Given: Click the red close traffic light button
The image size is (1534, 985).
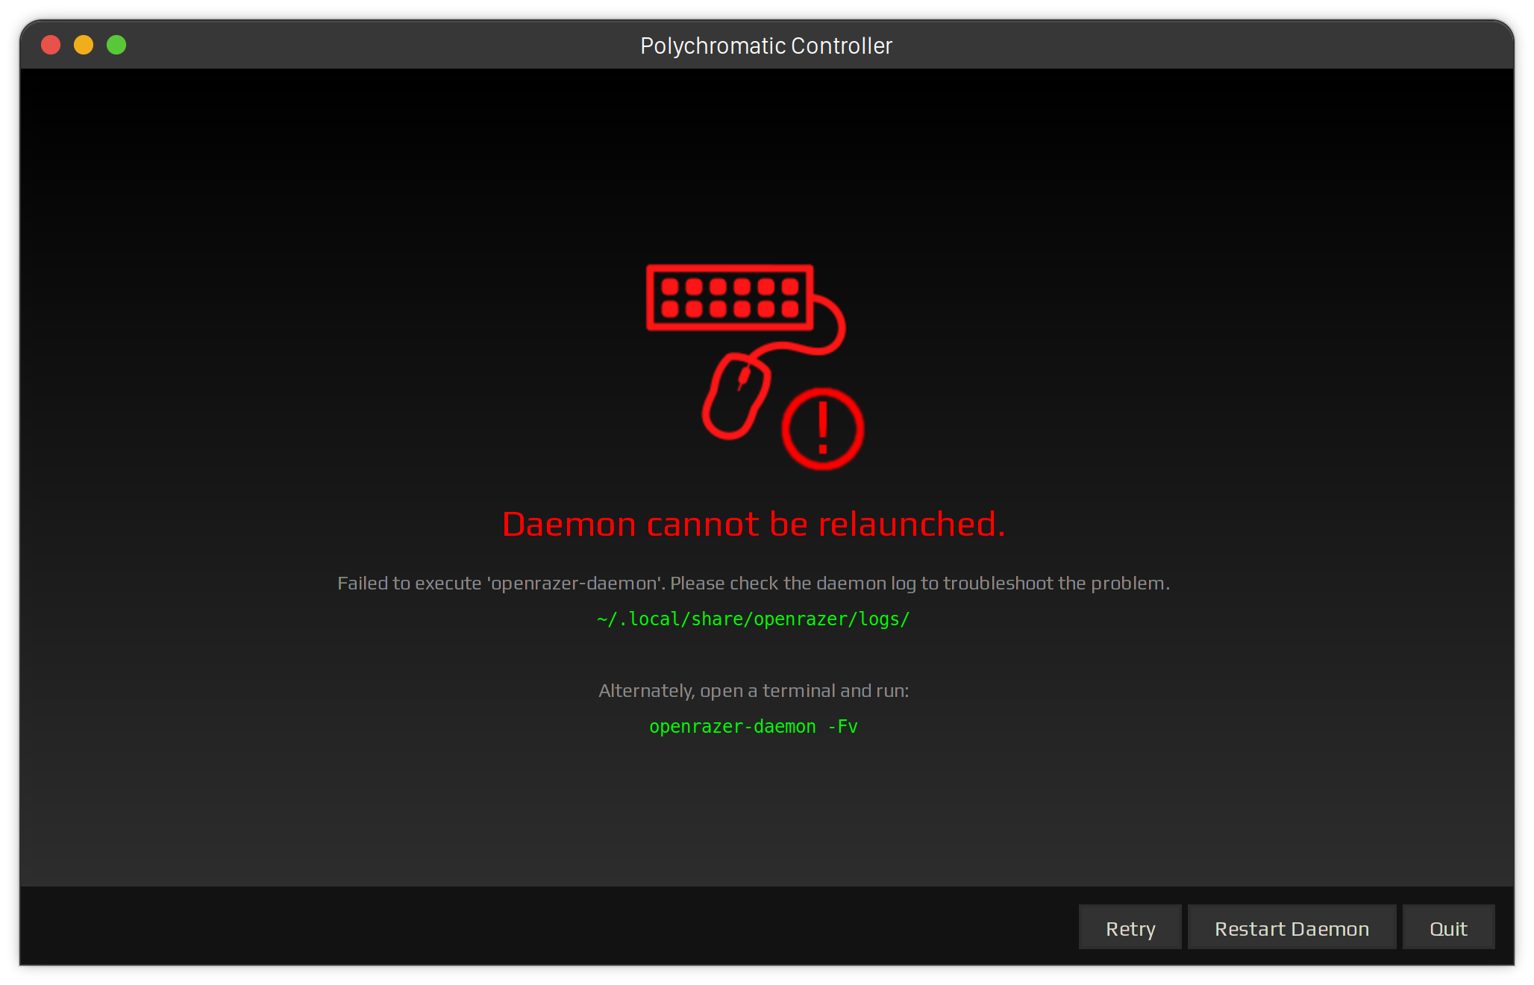Looking at the screenshot, I should (x=51, y=45).
